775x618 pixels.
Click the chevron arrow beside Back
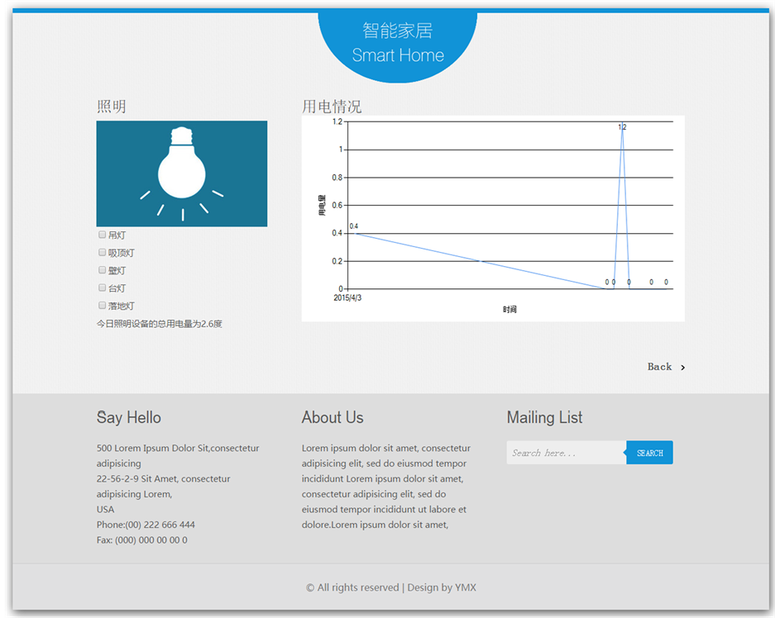tap(682, 368)
